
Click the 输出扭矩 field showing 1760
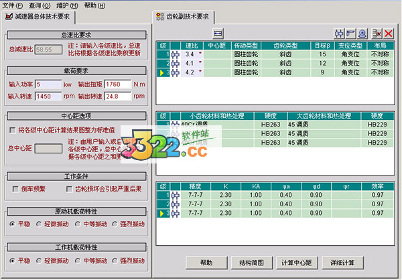118,84
